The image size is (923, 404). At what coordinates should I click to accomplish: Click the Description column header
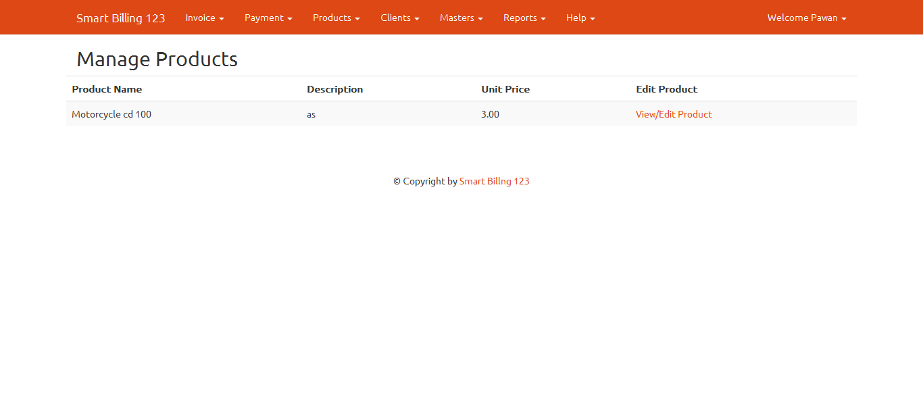point(334,89)
